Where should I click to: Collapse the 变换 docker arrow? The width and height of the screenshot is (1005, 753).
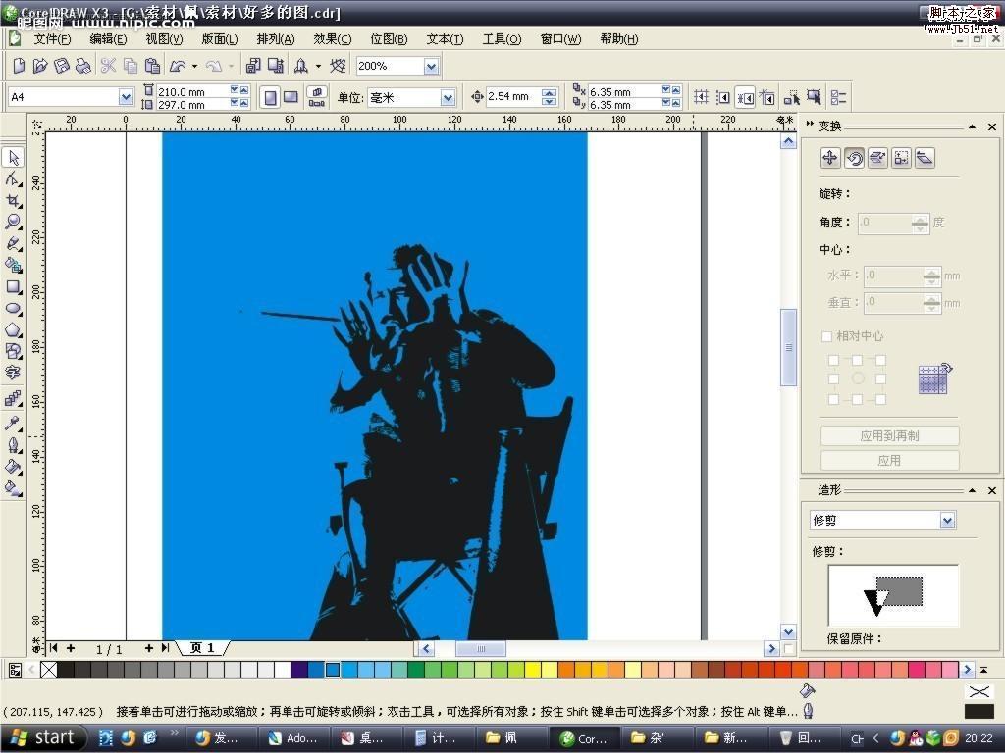pos(972,126)
